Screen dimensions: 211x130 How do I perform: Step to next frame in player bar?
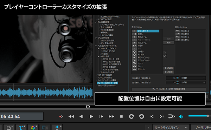101,117
